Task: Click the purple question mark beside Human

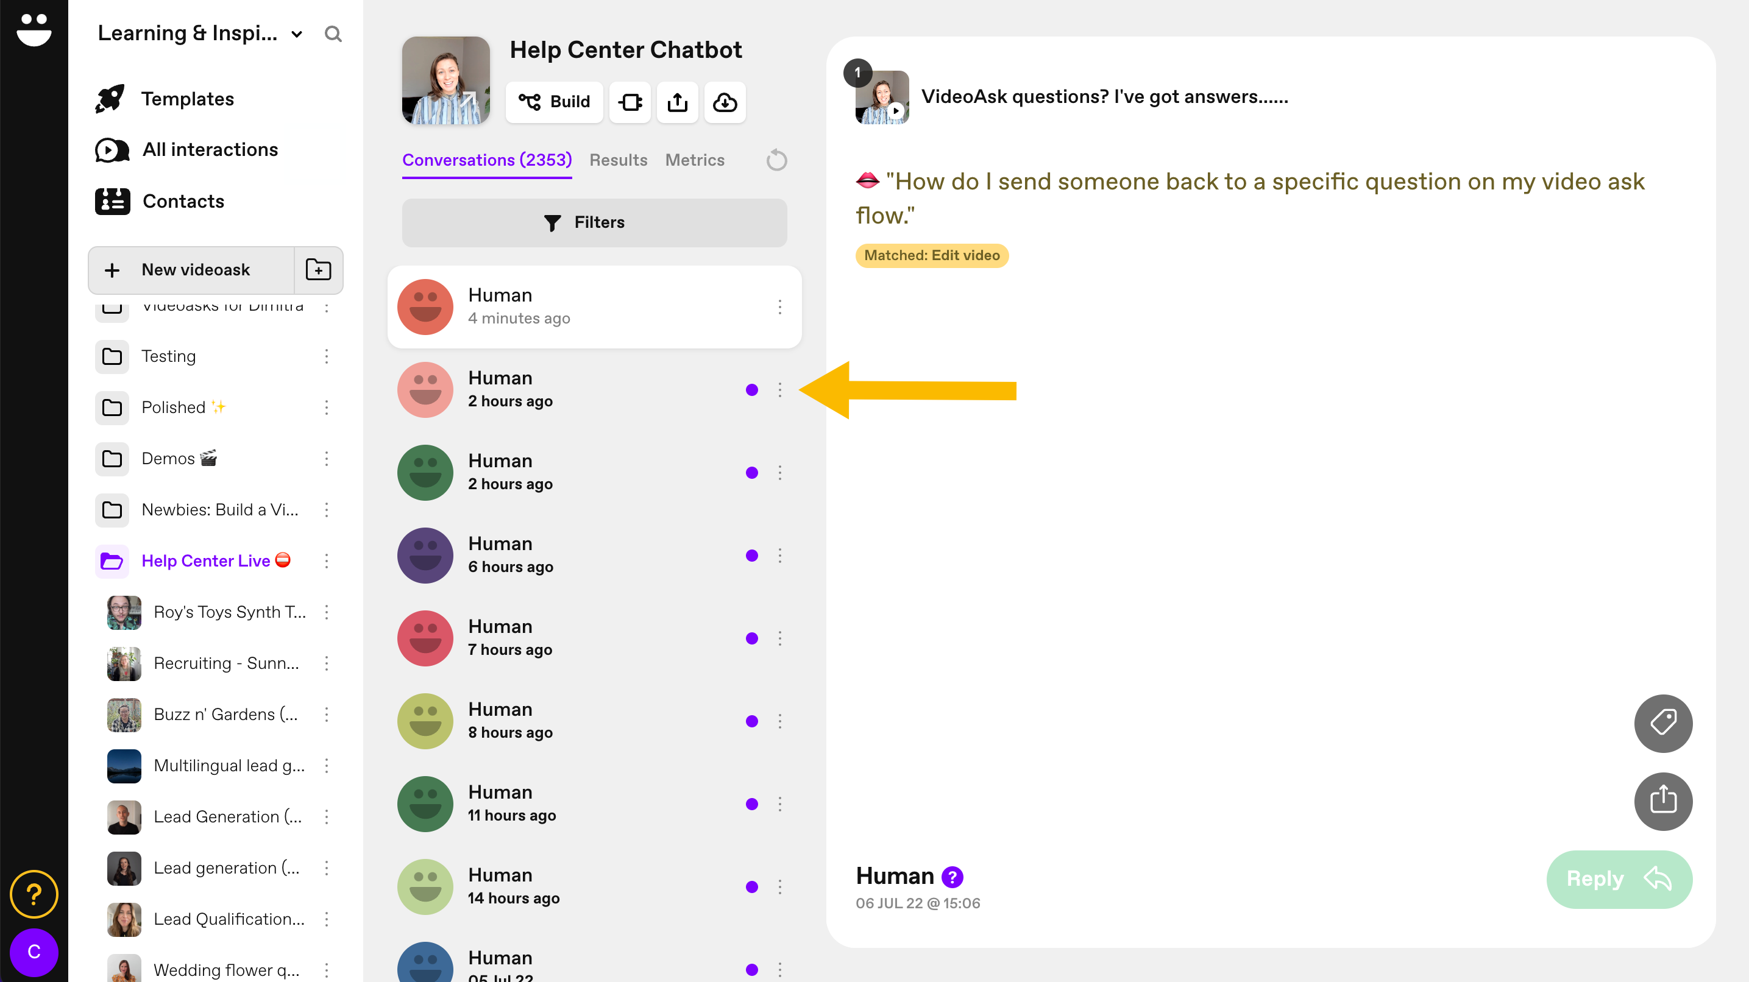Action: tap(952, 877)
